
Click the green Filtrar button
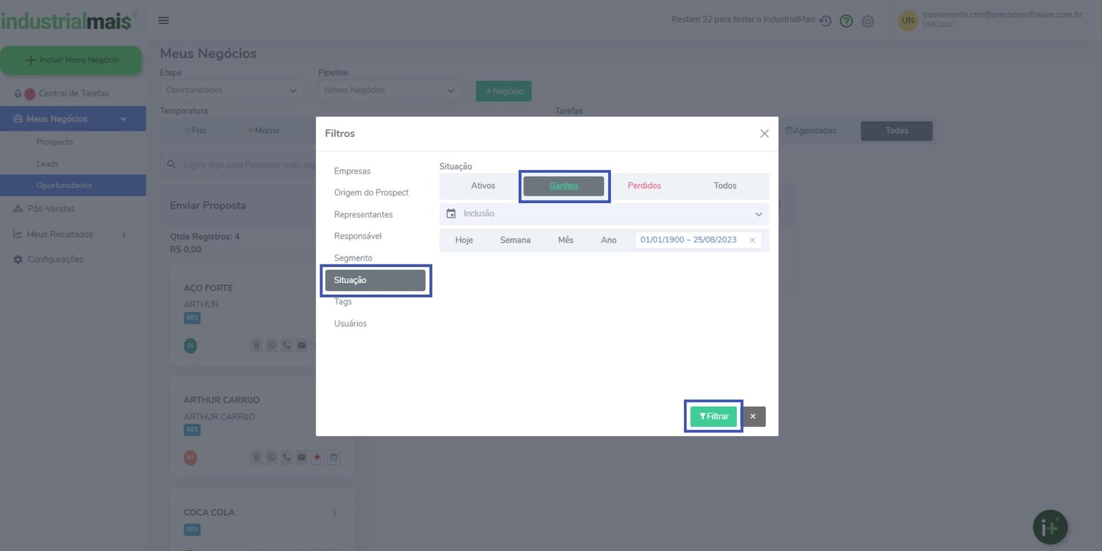714,417
